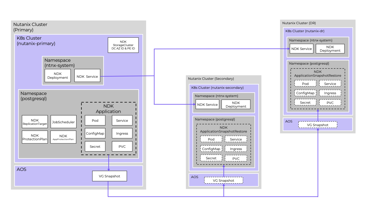The image size is (365, 209).
Task: Select NDK Service in the secondary cluster
Action: click(x=207, y=104)
